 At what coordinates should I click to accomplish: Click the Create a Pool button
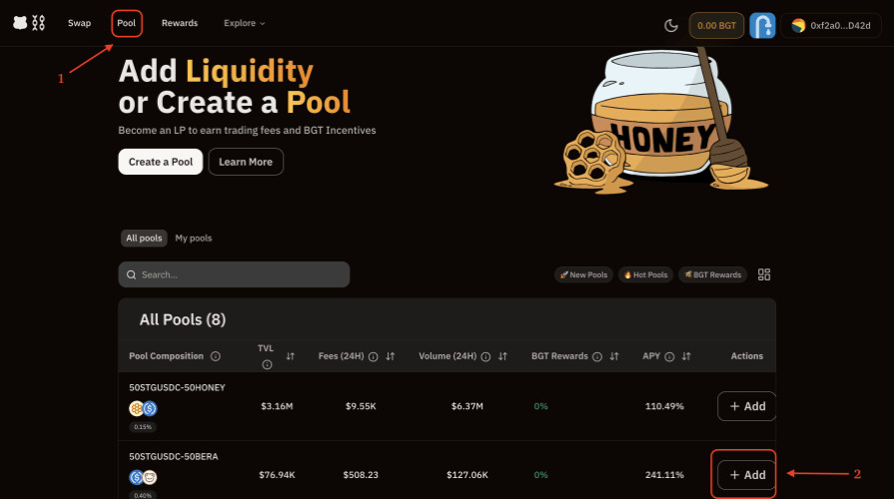click(x=161, y=162)
